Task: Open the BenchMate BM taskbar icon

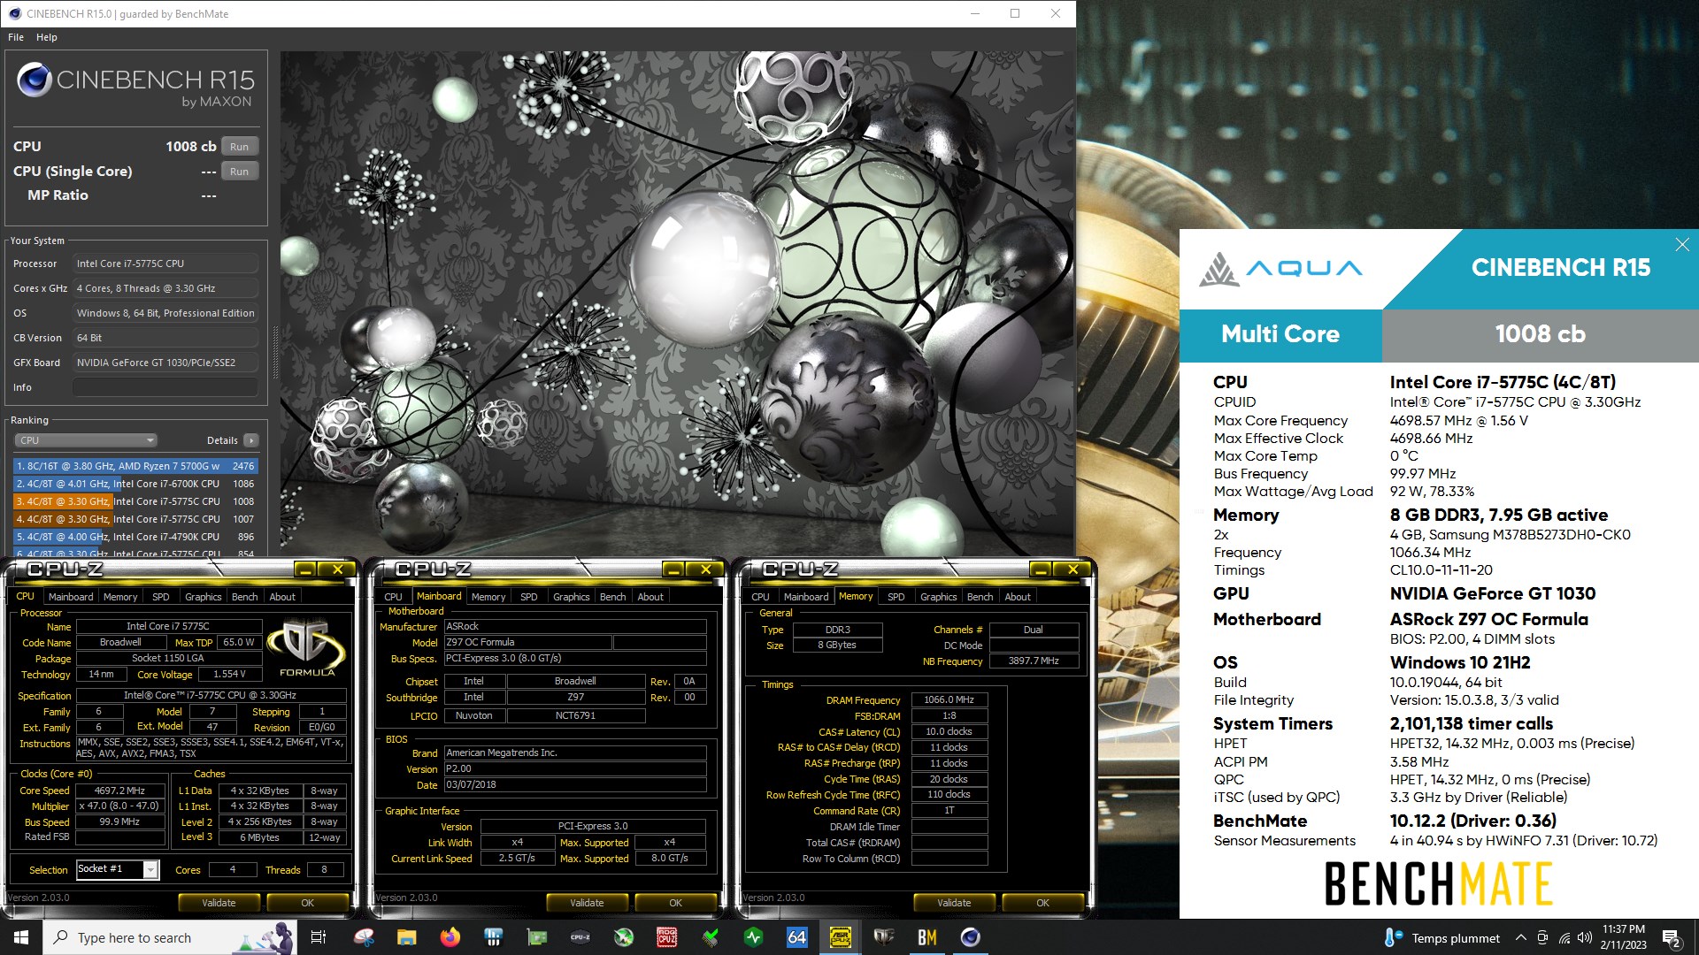Action: pyautogui.click(x=927, y=937)
